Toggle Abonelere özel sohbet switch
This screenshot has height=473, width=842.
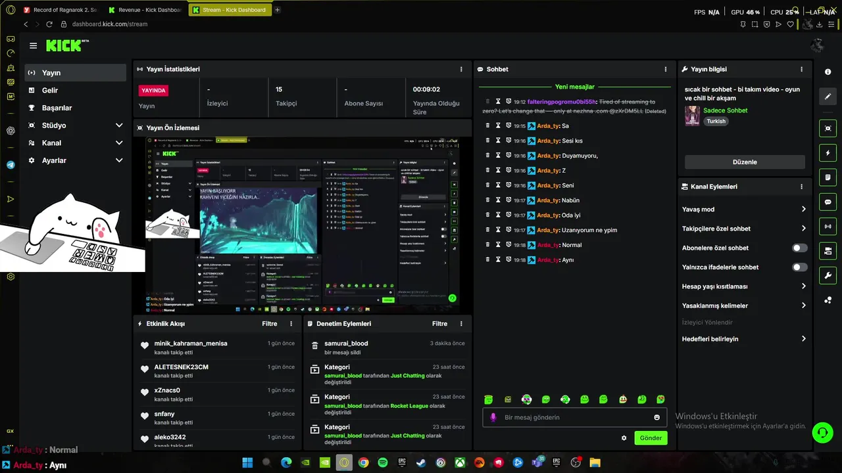799,248
